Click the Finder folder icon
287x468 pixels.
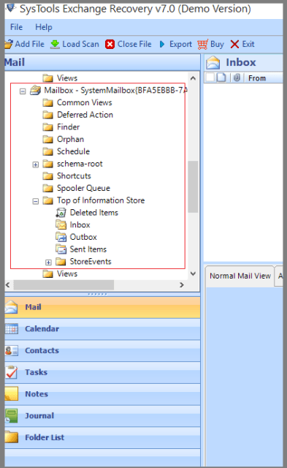tap(47, 127)
